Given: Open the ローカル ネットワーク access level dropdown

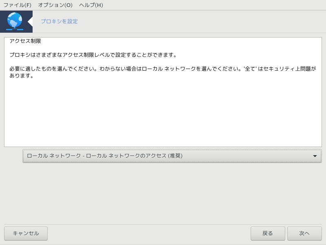Looking at the screenshot, I should coord(172,156).
